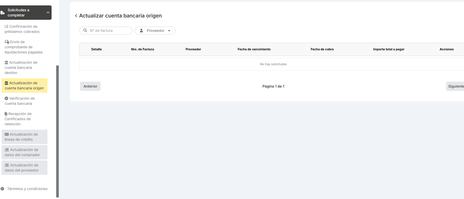Select Actualización de cuenta bancaria origen menu item
464x199 pixels.
(x=24, y=86)
